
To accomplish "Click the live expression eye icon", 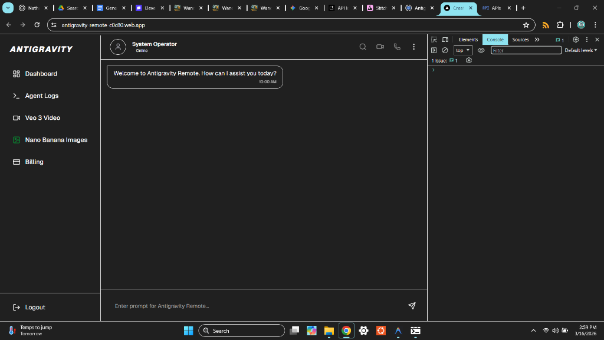I will [481, 50].
